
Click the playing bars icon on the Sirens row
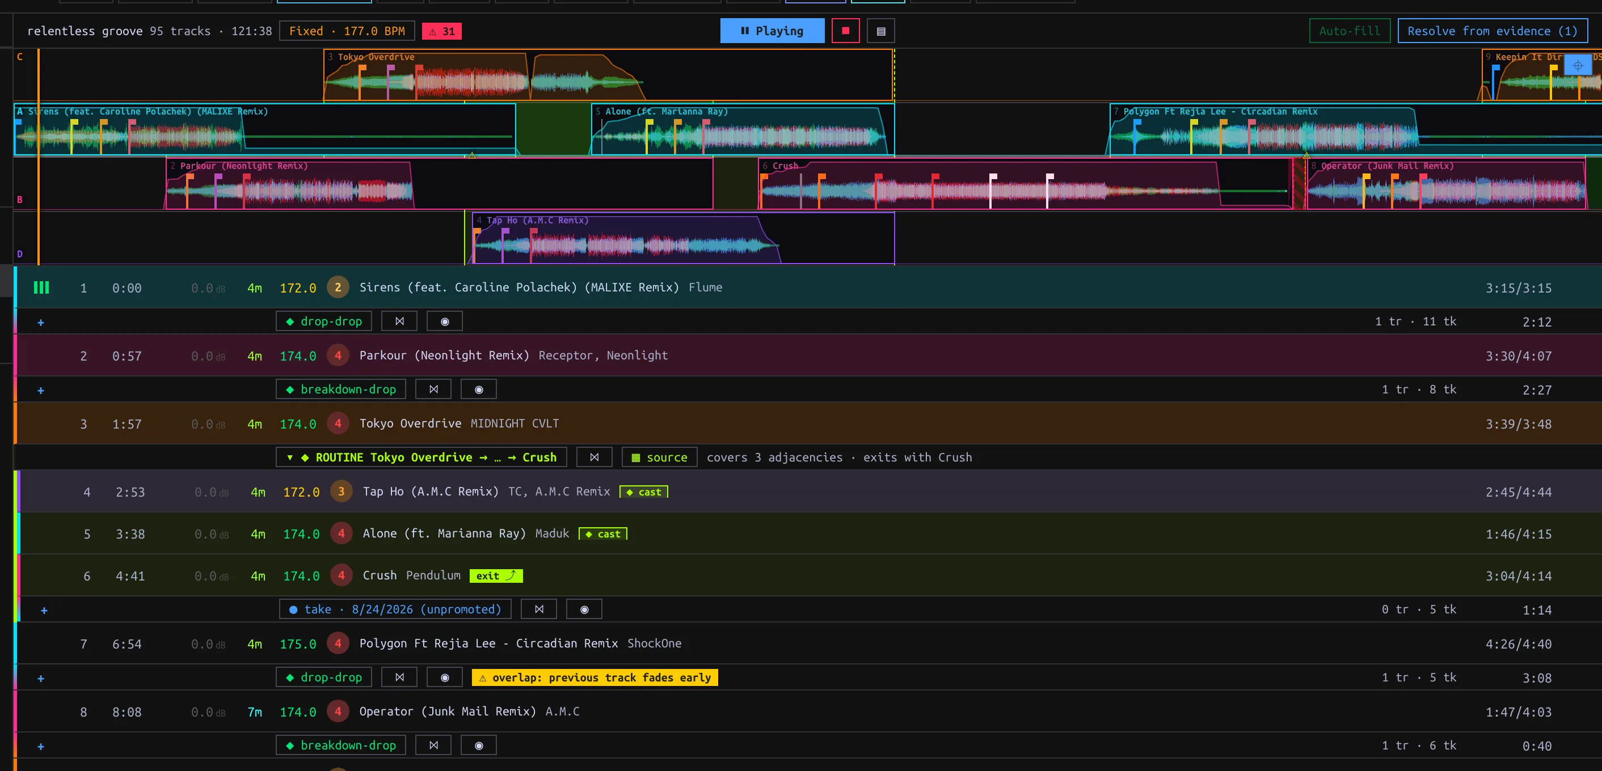(41, 287)
